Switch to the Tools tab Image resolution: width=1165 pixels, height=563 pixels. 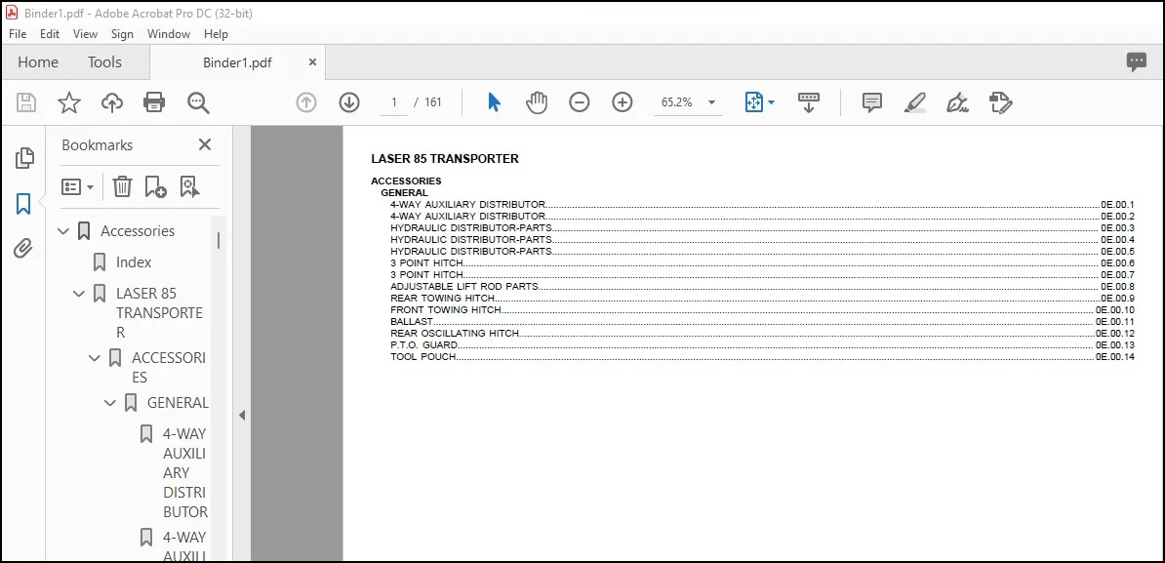[104, 62]
